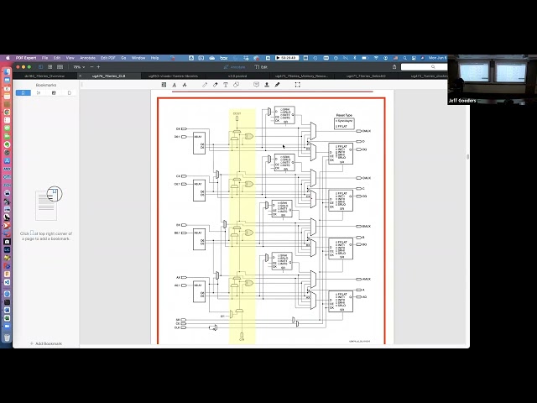Click the Spotlight search icon in menu bar
Screen dimensions: 537x403
click(x=404, y=58)
